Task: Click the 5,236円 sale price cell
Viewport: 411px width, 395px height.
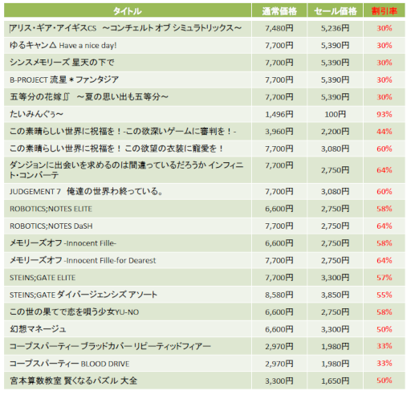Action: 336,28
